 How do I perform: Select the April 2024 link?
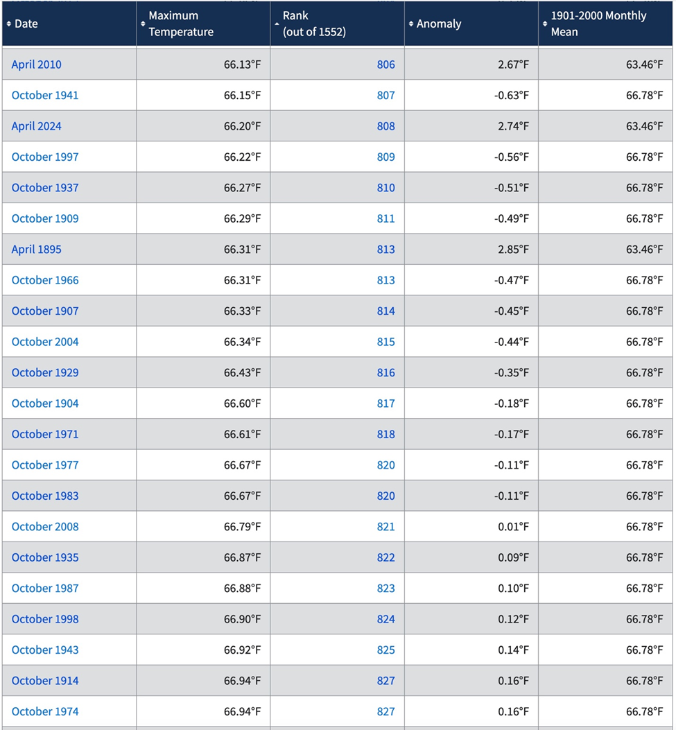[x=36, y=126]
